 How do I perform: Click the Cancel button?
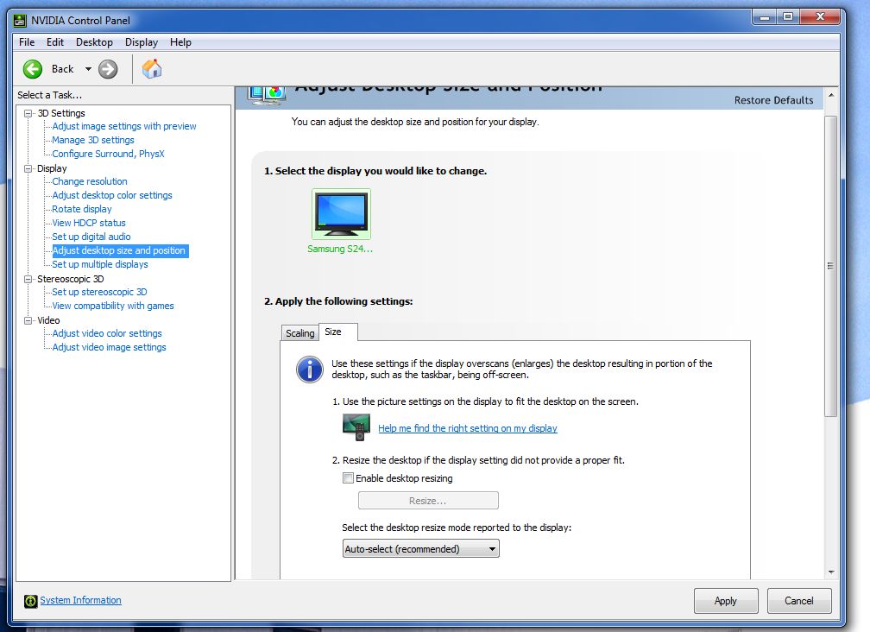799,601
